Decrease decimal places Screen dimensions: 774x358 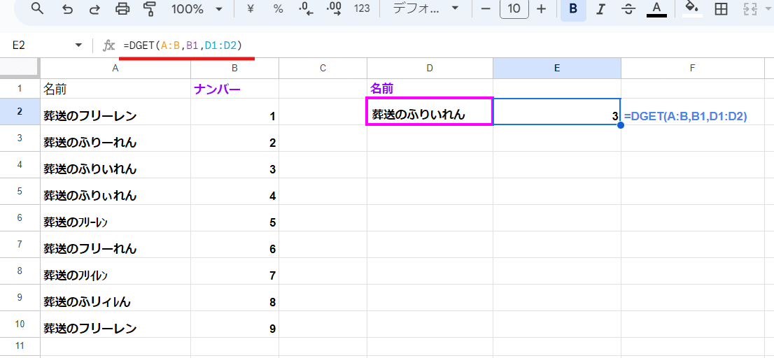point(307,8)
